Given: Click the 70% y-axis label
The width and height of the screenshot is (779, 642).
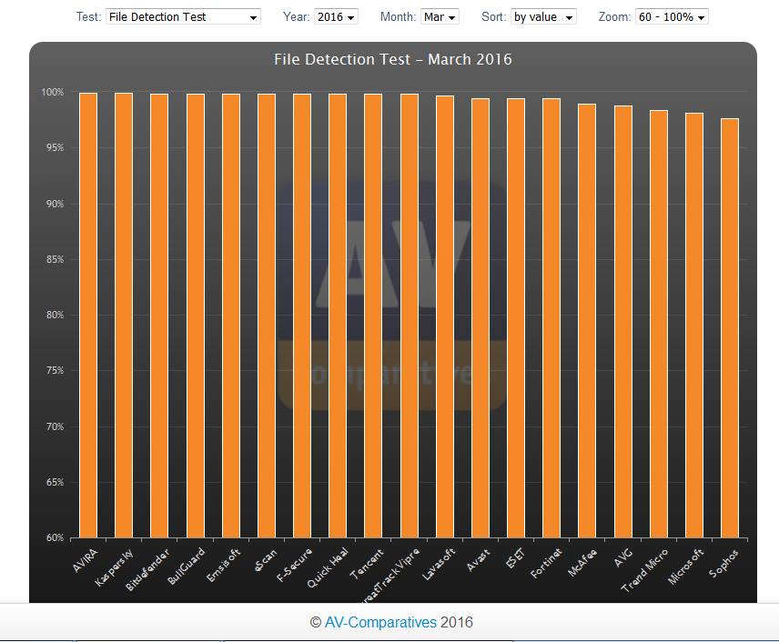Looking at the screenshot, I should (55, 427).
